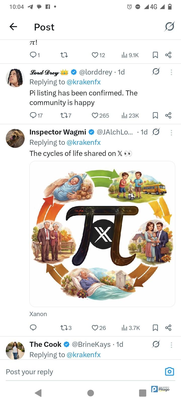Repost Inspector Wagmi's reply
Screen dimensions: 181x403
(64, 328)
